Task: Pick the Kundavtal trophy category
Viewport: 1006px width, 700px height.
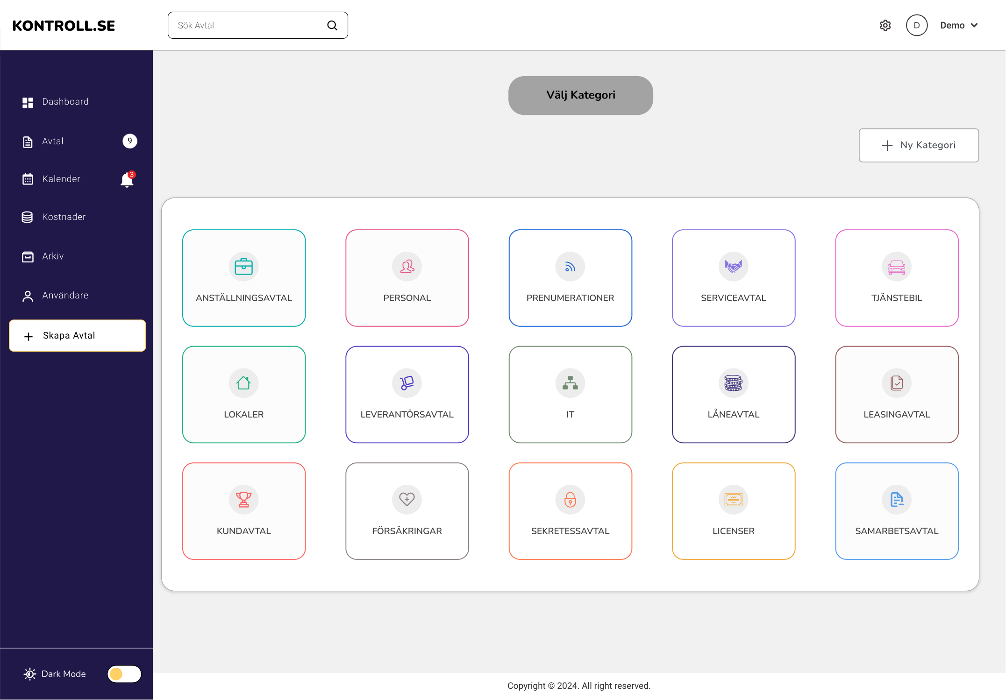Action: click(x=243, y=511)
